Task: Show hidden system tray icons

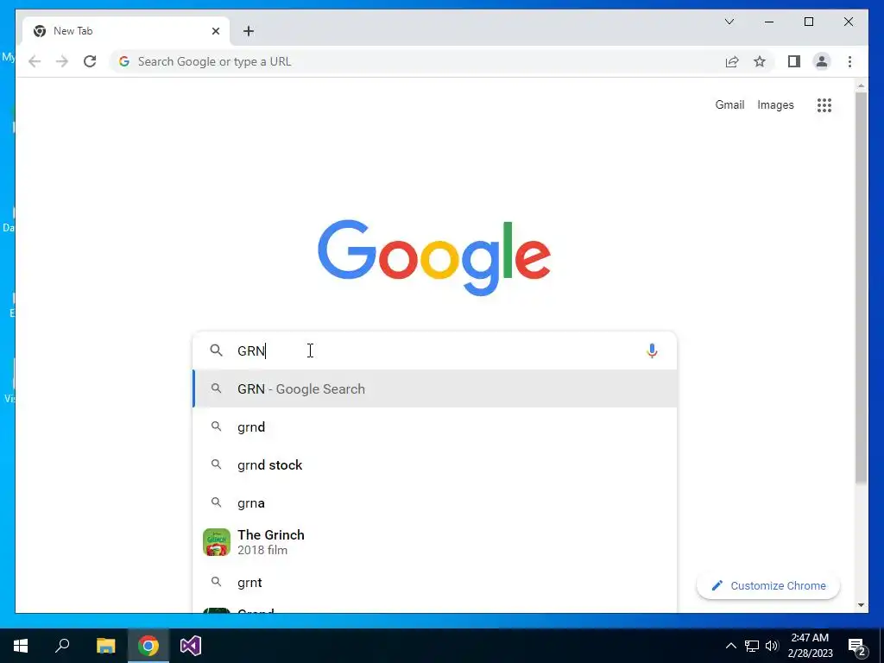Action: pyautogui.click(x=730, y=646)
